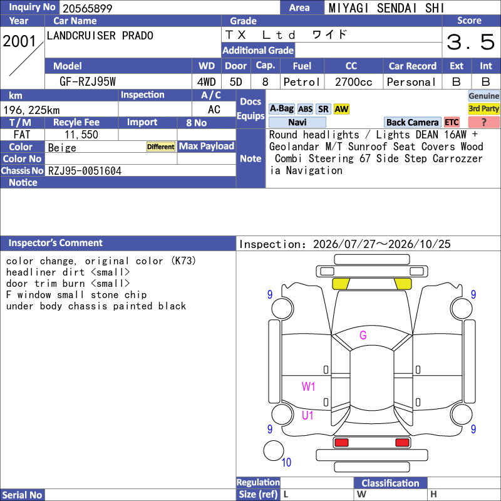The width and height of the screenshot is (501, 501).
Task: Click the year value 2001
Action: pos(19,41)
